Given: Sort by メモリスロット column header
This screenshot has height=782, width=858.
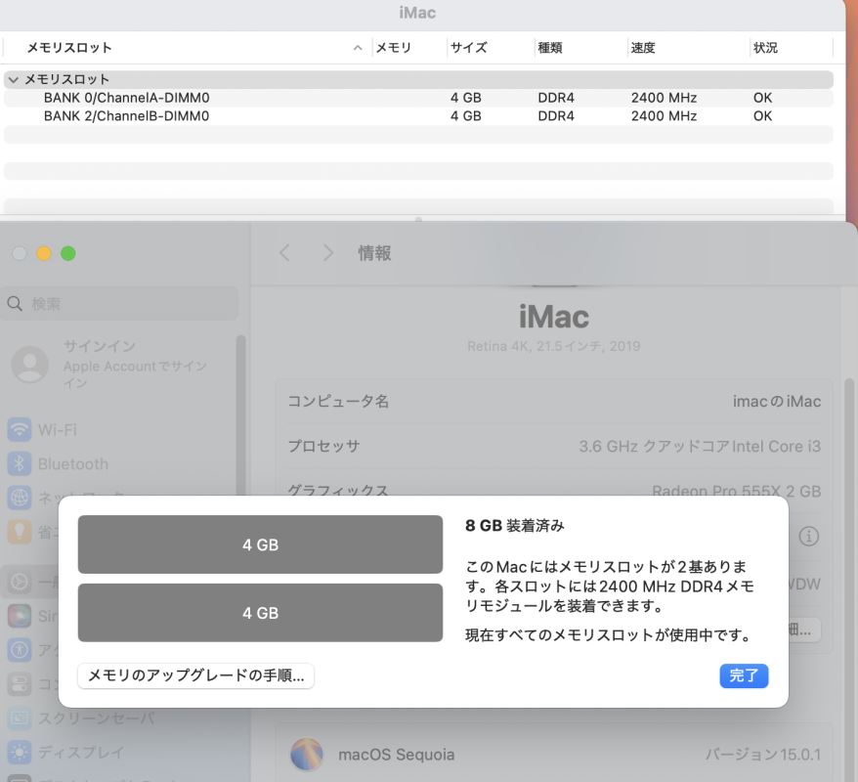Looking at the screenshot, I should 188,48.
